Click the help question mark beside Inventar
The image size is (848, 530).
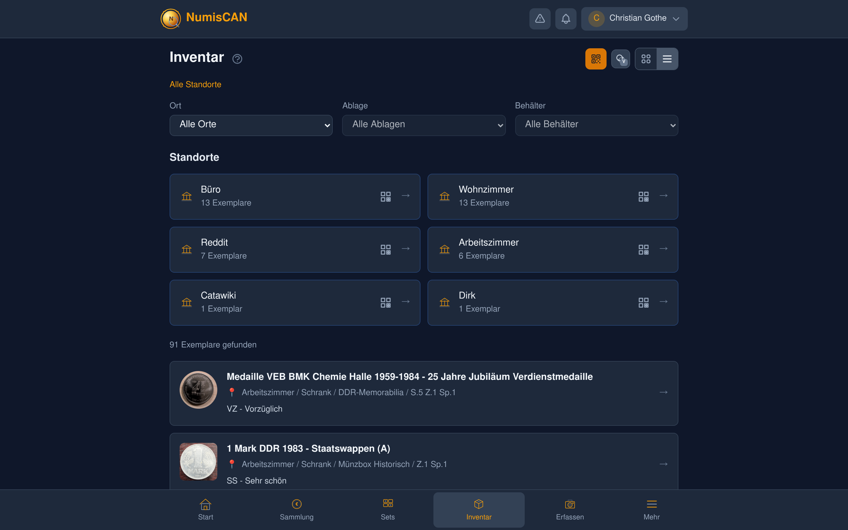coord(237,59)
